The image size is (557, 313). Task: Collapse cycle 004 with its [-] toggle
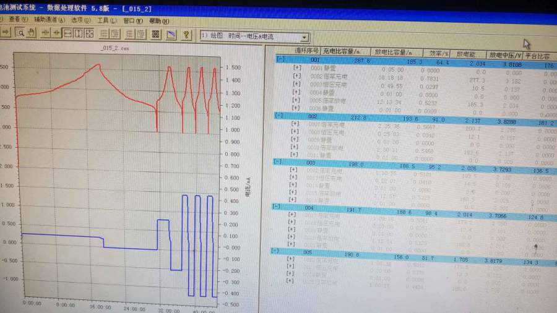click(x=276, y=206)
